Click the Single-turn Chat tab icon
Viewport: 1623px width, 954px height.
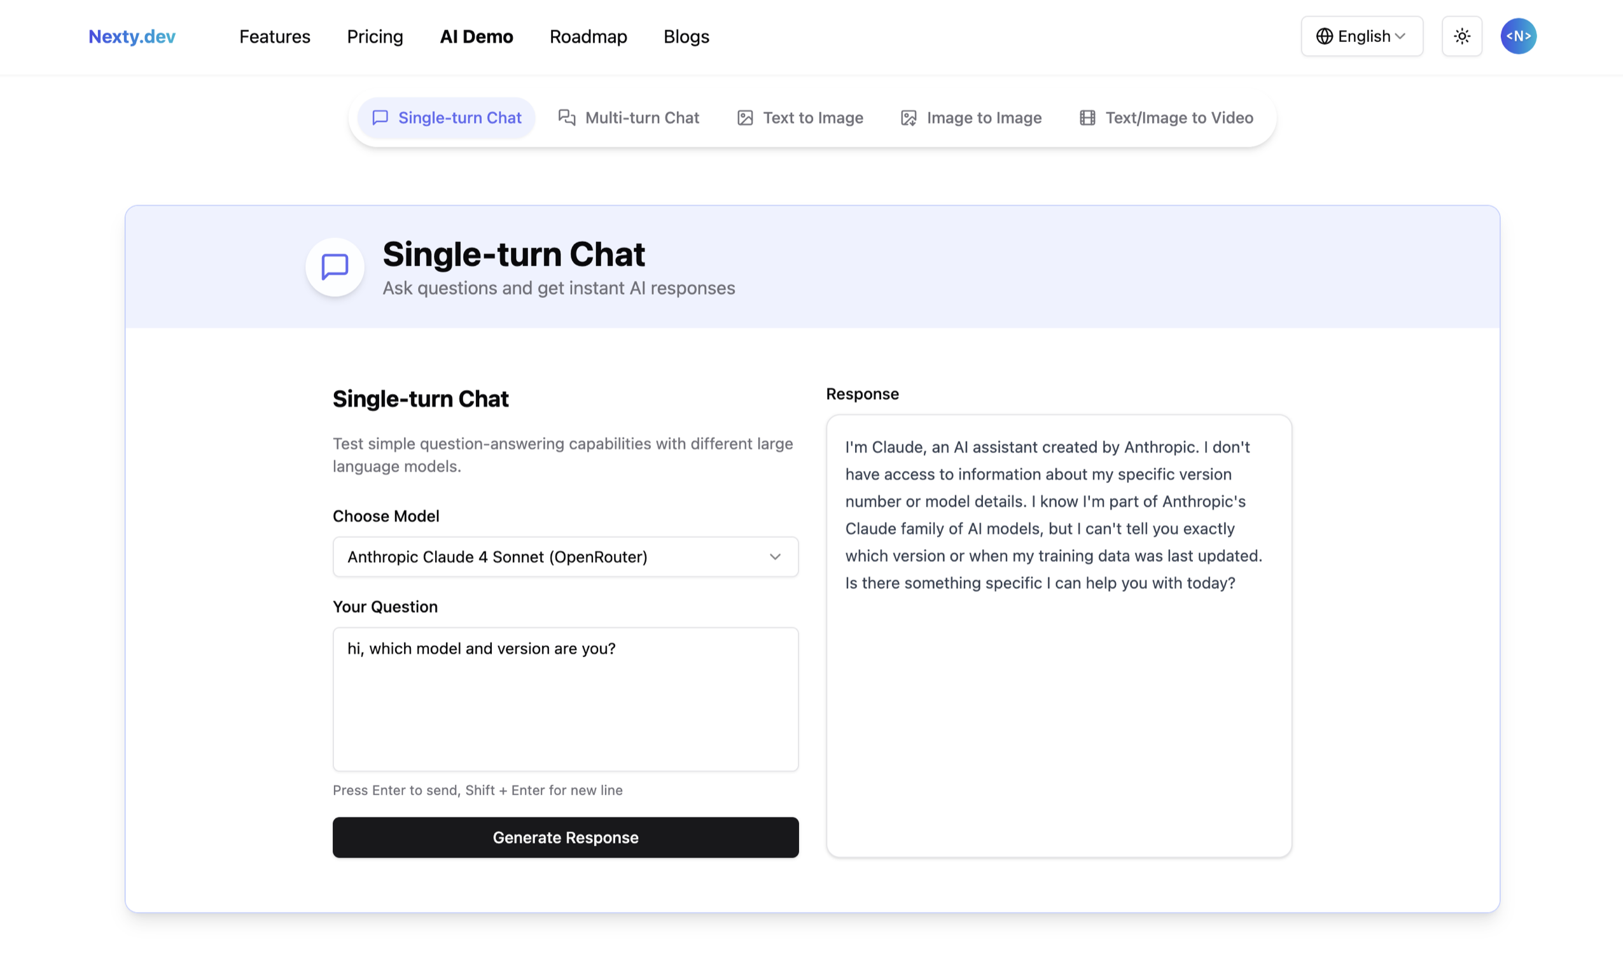(380, 117)
